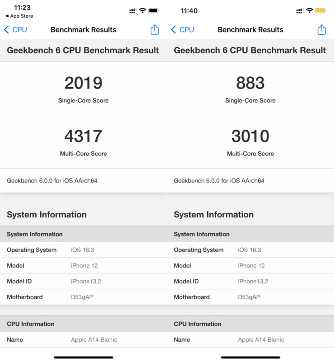This screenshot has width=334, height=362.
Task: Select the 883 single-core score
Action: point(250,83)
